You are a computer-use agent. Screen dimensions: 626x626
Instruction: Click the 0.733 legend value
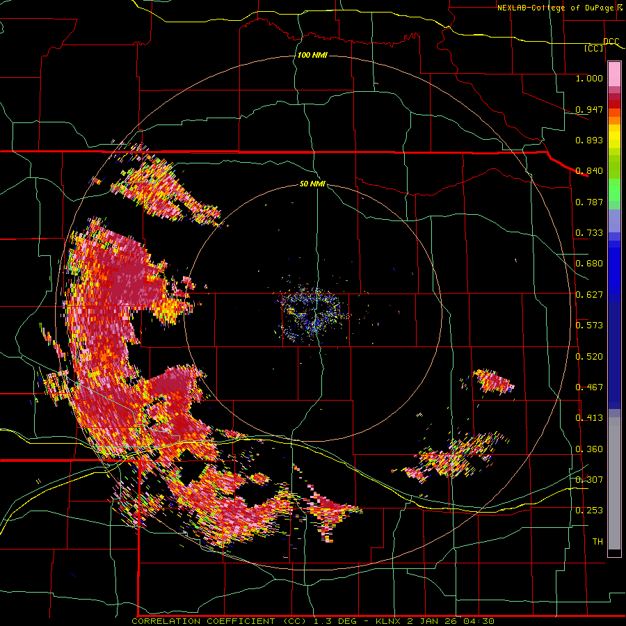pos(589,233)
